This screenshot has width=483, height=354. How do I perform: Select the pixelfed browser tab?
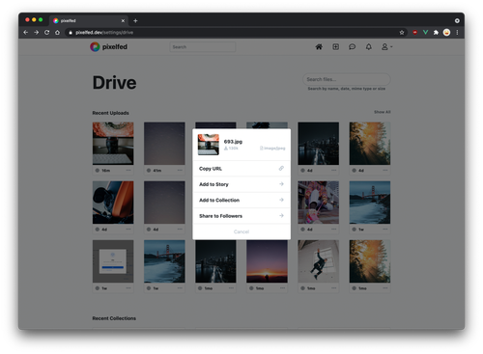click(89, 20)
